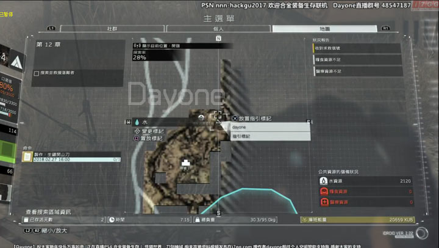The width and height of the screenshot is (439, 248).
Task: Click the 查看搜索區域資訊 label
Action: tap(48, 212)
